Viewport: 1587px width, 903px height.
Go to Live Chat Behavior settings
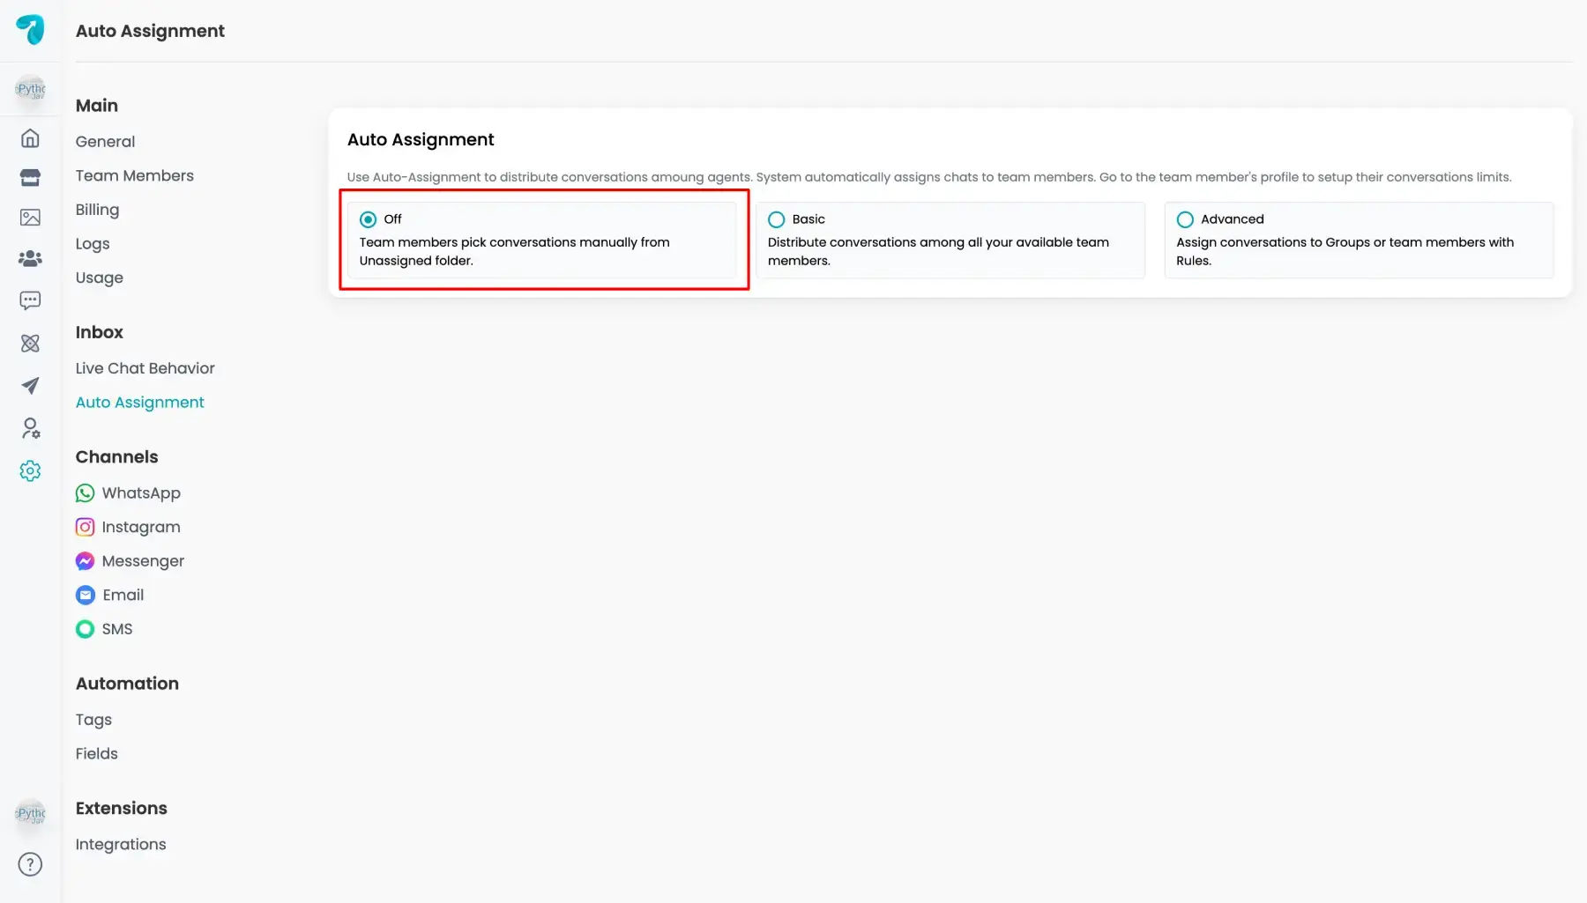click(x=145, y=368)
